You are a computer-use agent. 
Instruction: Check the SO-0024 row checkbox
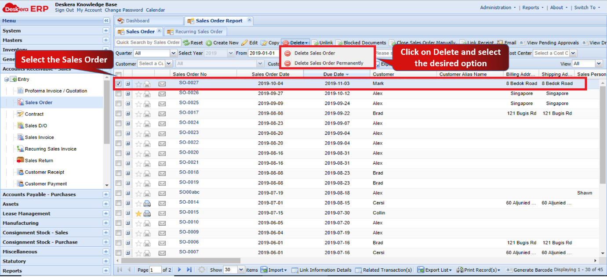pyautogui.click(x=119, y=123)
